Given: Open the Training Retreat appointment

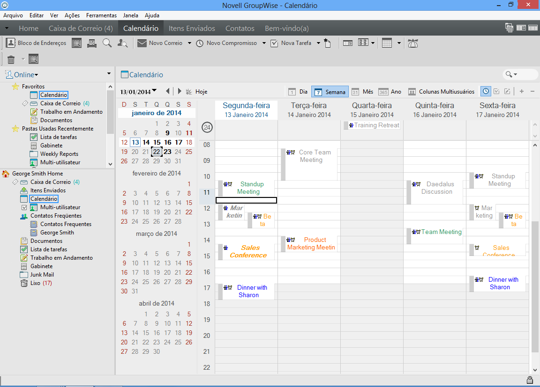Looking at the screenshot, I should coord(375,125).
